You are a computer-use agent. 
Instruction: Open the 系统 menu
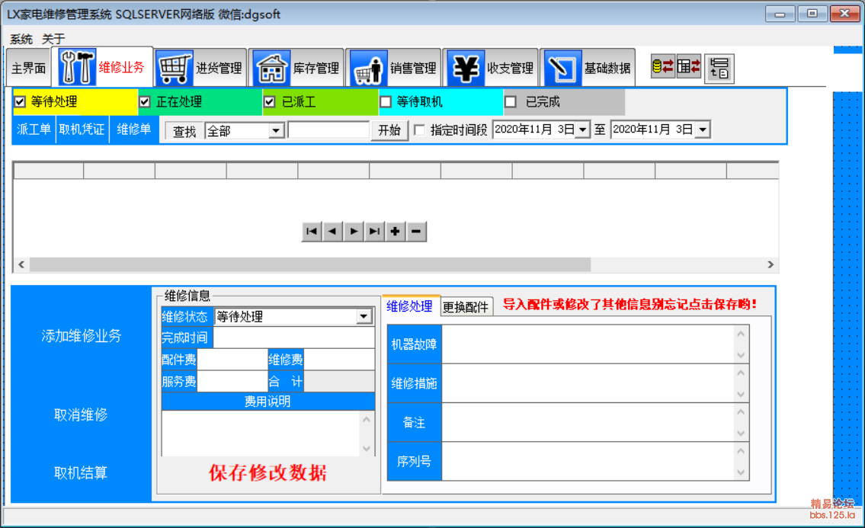tap(21, 39)
